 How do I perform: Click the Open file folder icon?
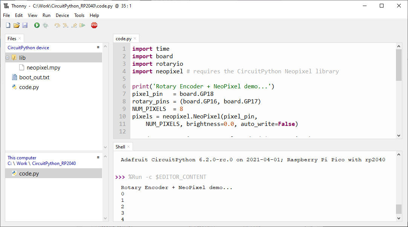(x=16, y=25)
